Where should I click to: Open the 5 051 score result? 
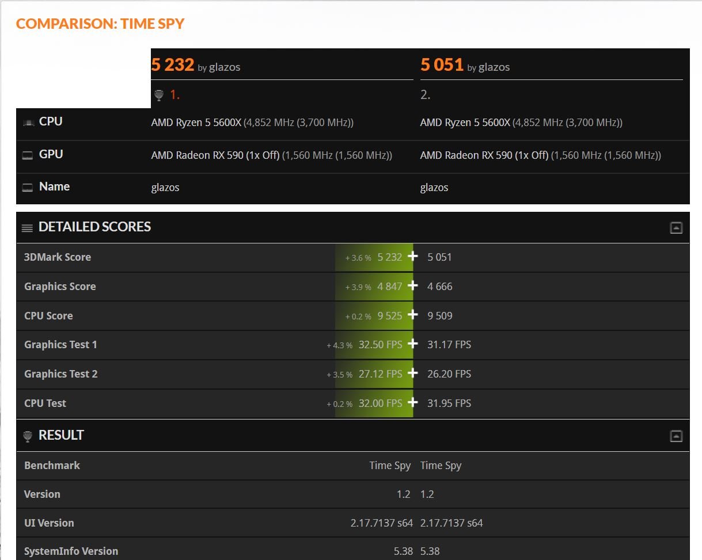[x=442, y=64]
